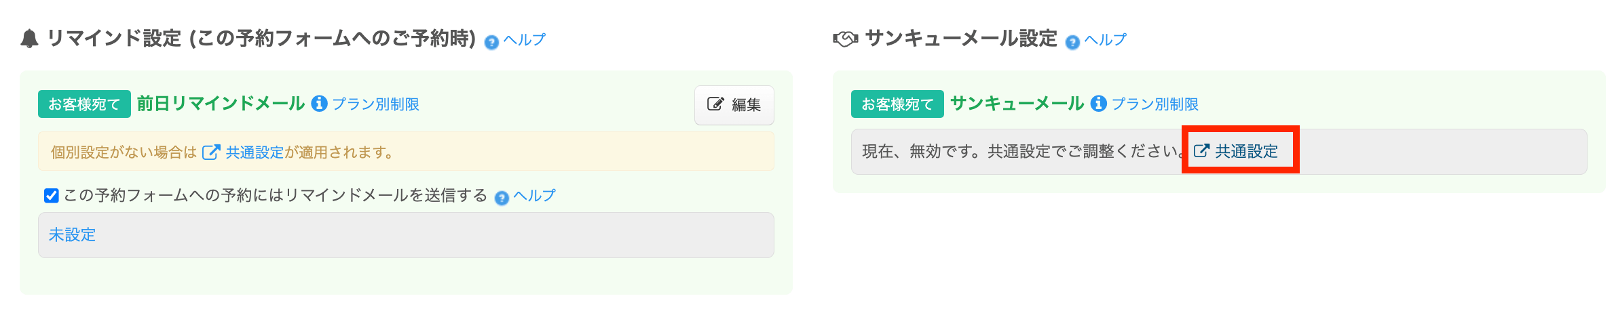Click info icon next to 前日リマインドメール
The width and height of the screenshot is (1614, 313).
pos(319,104)
